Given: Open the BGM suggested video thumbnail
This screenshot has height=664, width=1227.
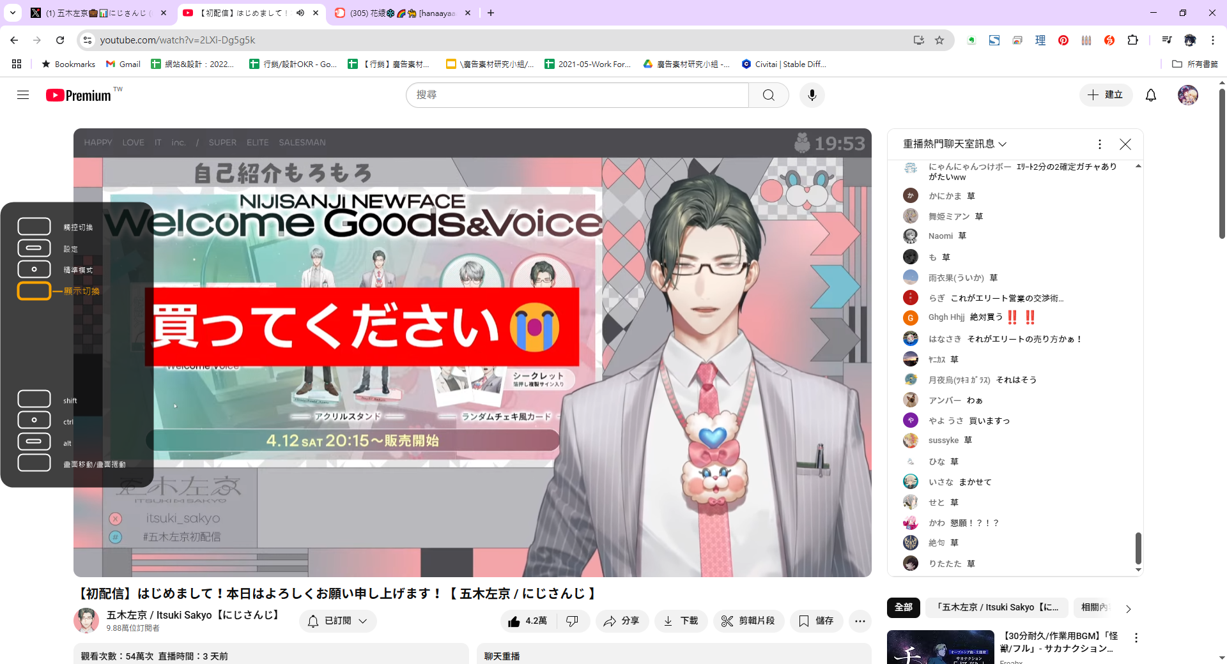Looking at the screenshot, I should point(941,647).
